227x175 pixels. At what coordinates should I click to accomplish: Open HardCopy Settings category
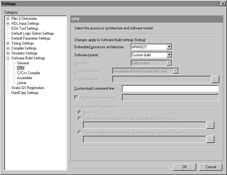click(x=25, y=93)
